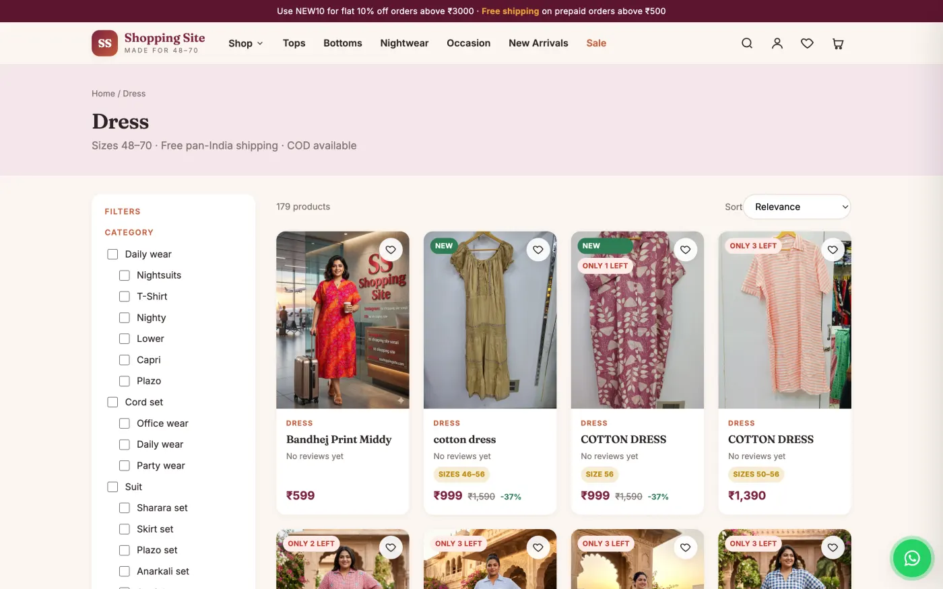943x589 pixels.
Task: Open the pink striped dress image
Action: point(785,320)
